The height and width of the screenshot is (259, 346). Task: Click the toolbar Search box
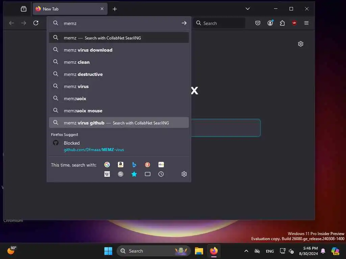[219, 23]
